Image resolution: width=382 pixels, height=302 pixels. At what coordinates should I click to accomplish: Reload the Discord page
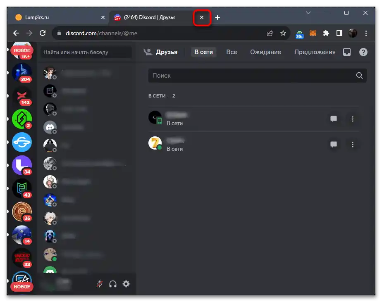pyautogui.click(x=43, y=33)
